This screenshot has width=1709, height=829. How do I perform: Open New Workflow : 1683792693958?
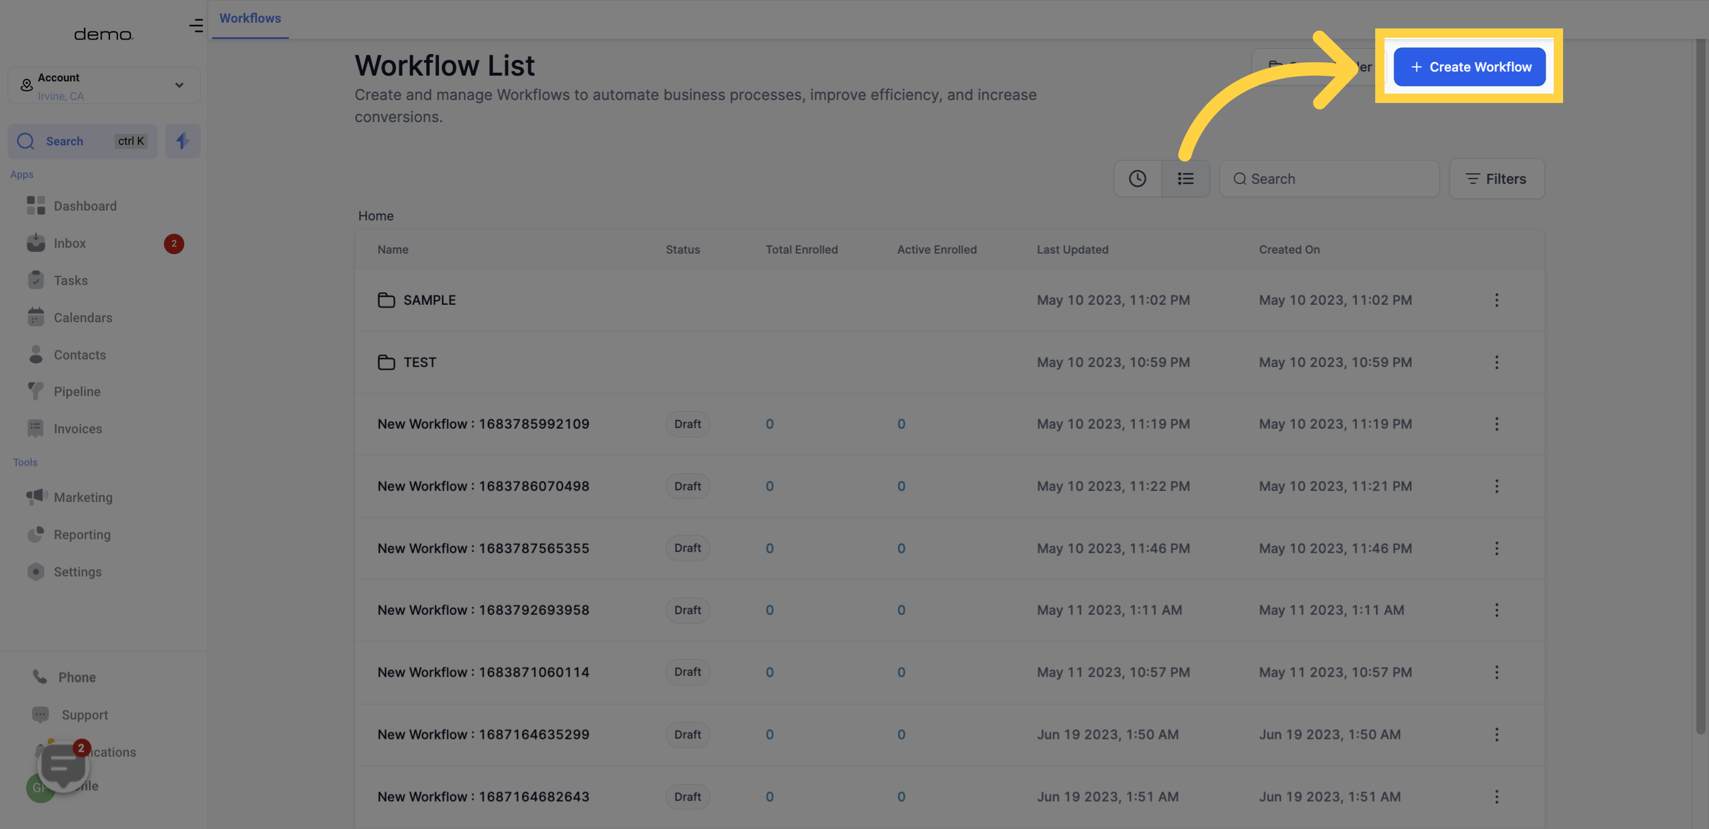pos(483,610)
